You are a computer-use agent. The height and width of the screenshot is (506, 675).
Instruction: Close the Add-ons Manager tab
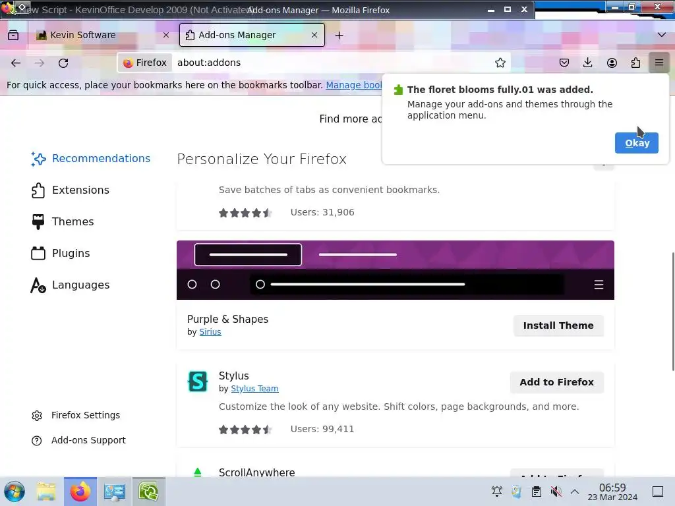click(x=314, y=35)
